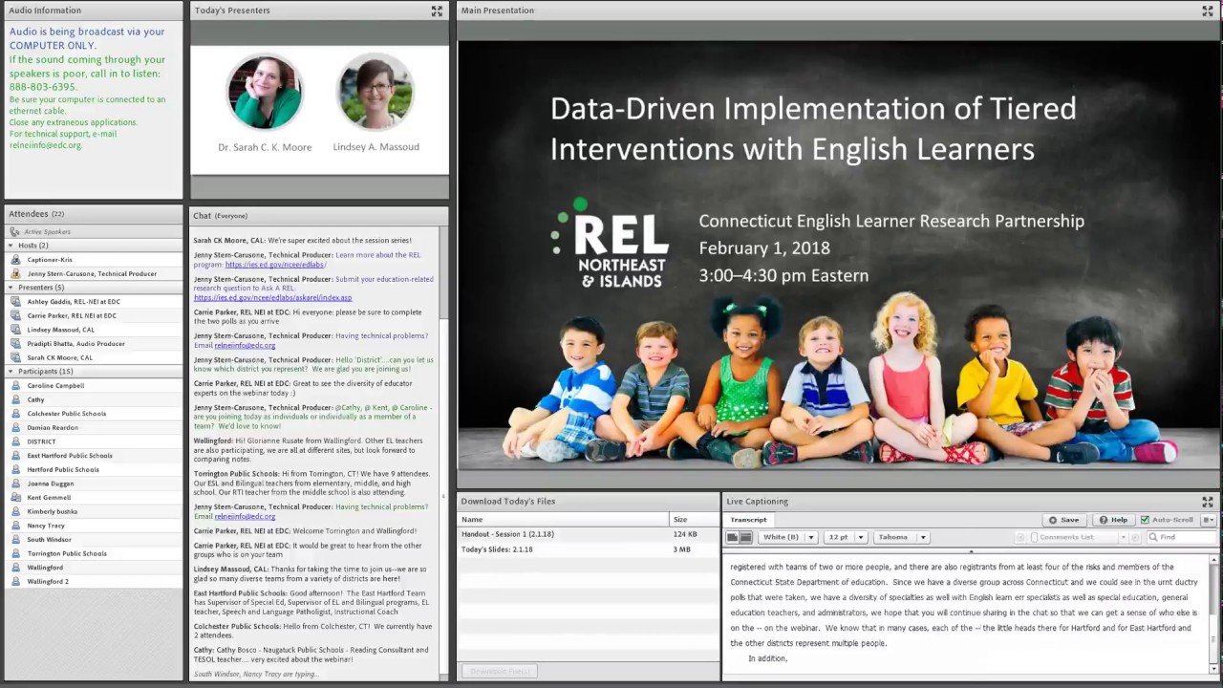The width and height of the screenshot is (1223, 688).
Task: Click presenter icon beside Sarah CK Moore
Action: [16, 357]
